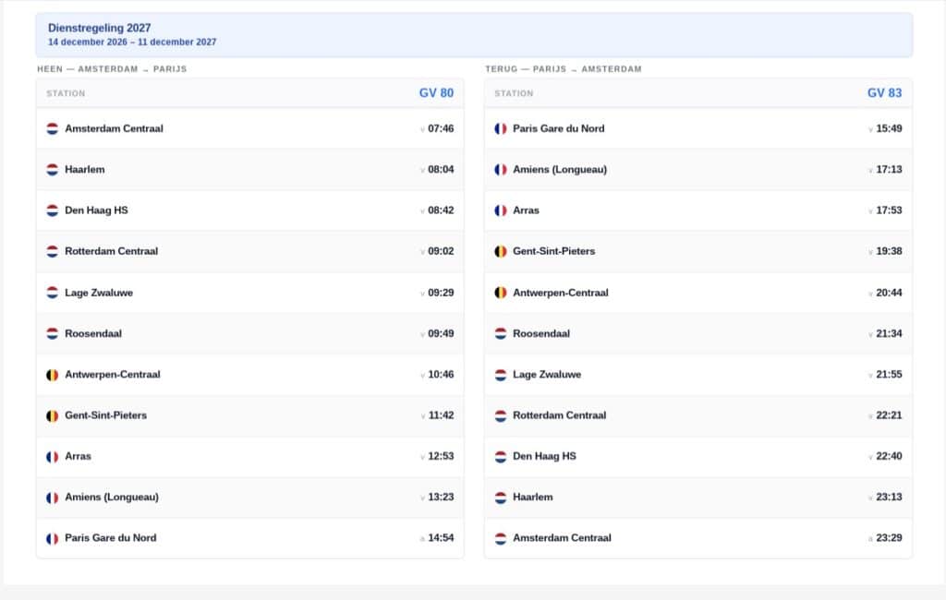
Task: Click the Dutch flag beside Haarlem in GV 83
Action: tap(500, 498)
